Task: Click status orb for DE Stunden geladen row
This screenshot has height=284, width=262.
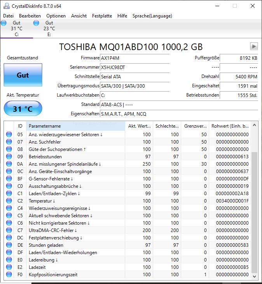Action: pos(9,245)
